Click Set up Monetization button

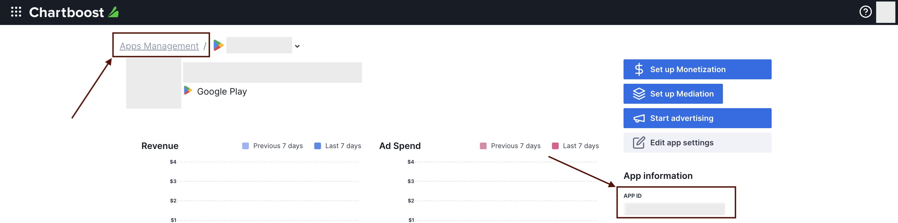pyautogui.click(x=697, y=69)
